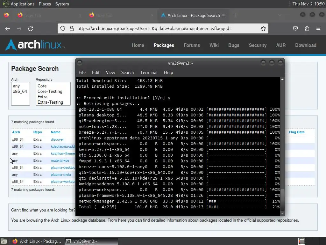Click the show desktop icon in bottom panel
Viewport: 326px width, 245px height.
[x=4, y=241]
